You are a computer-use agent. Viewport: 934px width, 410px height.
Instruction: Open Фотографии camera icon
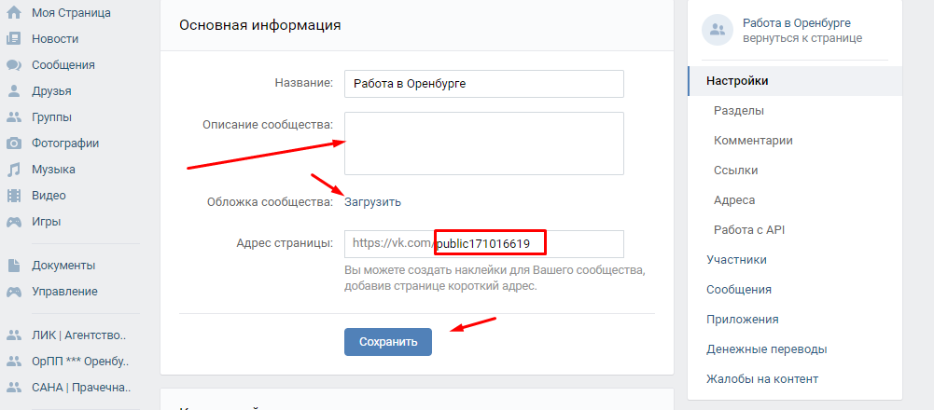(14, 143)
